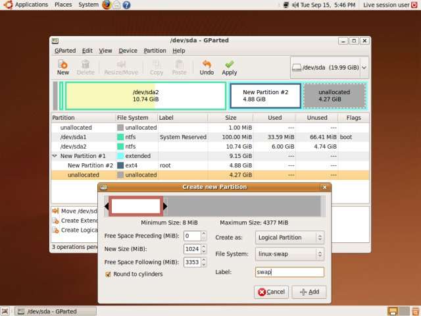Open the Help icon in top panel
The height and width of the screenshot is (316, 421).
point(126,5)
